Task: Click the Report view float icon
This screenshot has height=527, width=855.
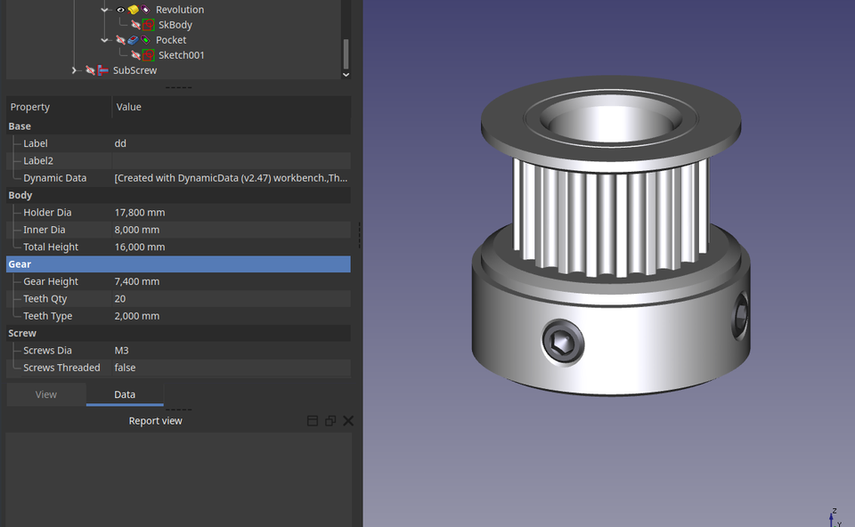Action: point(330,420)
